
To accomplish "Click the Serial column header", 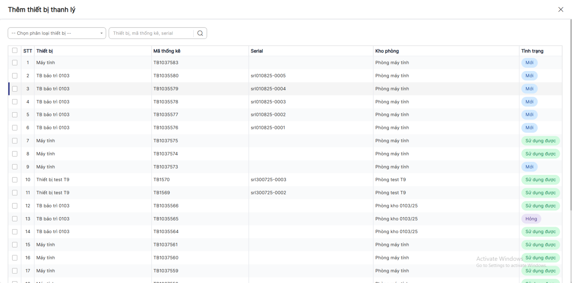I will coord(257,51).
